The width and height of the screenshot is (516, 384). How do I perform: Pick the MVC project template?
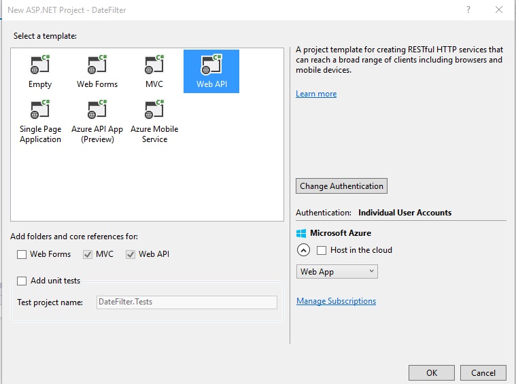point(154,71)
